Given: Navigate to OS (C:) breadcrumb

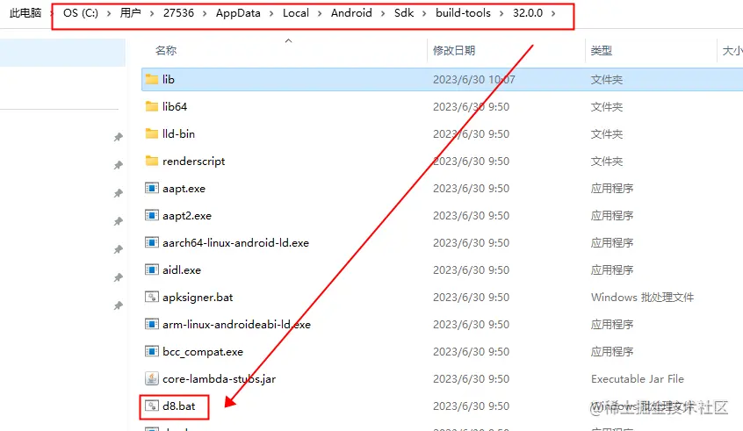Looking at the screenshot, I should [x=81, y=13].
